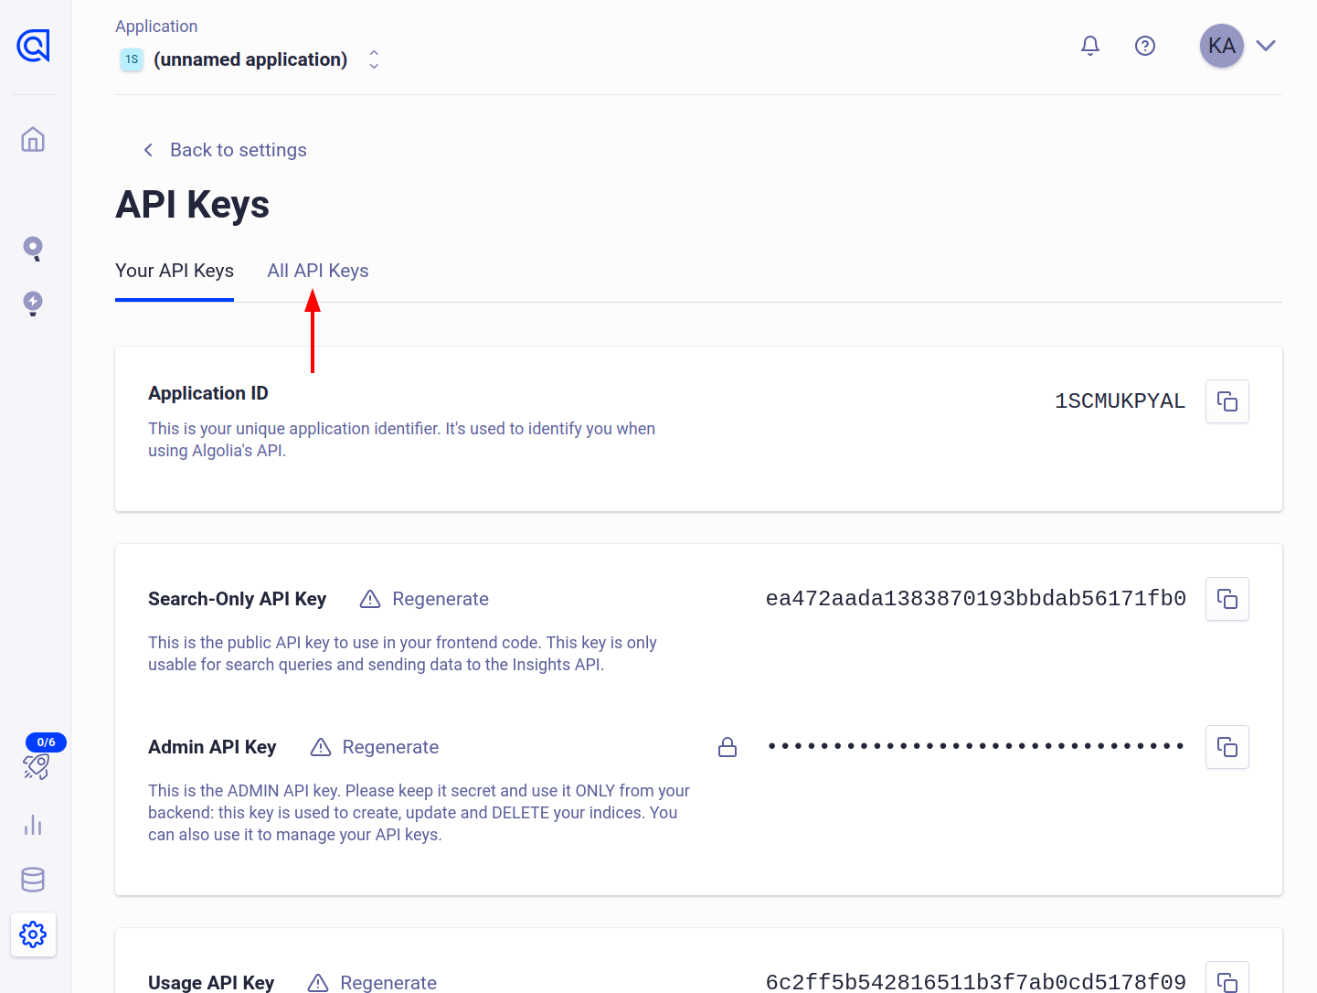
Task: Click the Usage API Key heading
Action: 211,983
